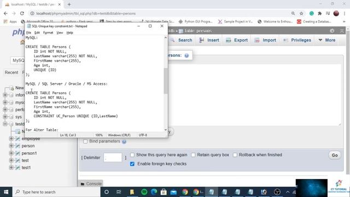Open Notepad File menu
Viewport: 350px width, 197px height.
[x=28, y=33]
